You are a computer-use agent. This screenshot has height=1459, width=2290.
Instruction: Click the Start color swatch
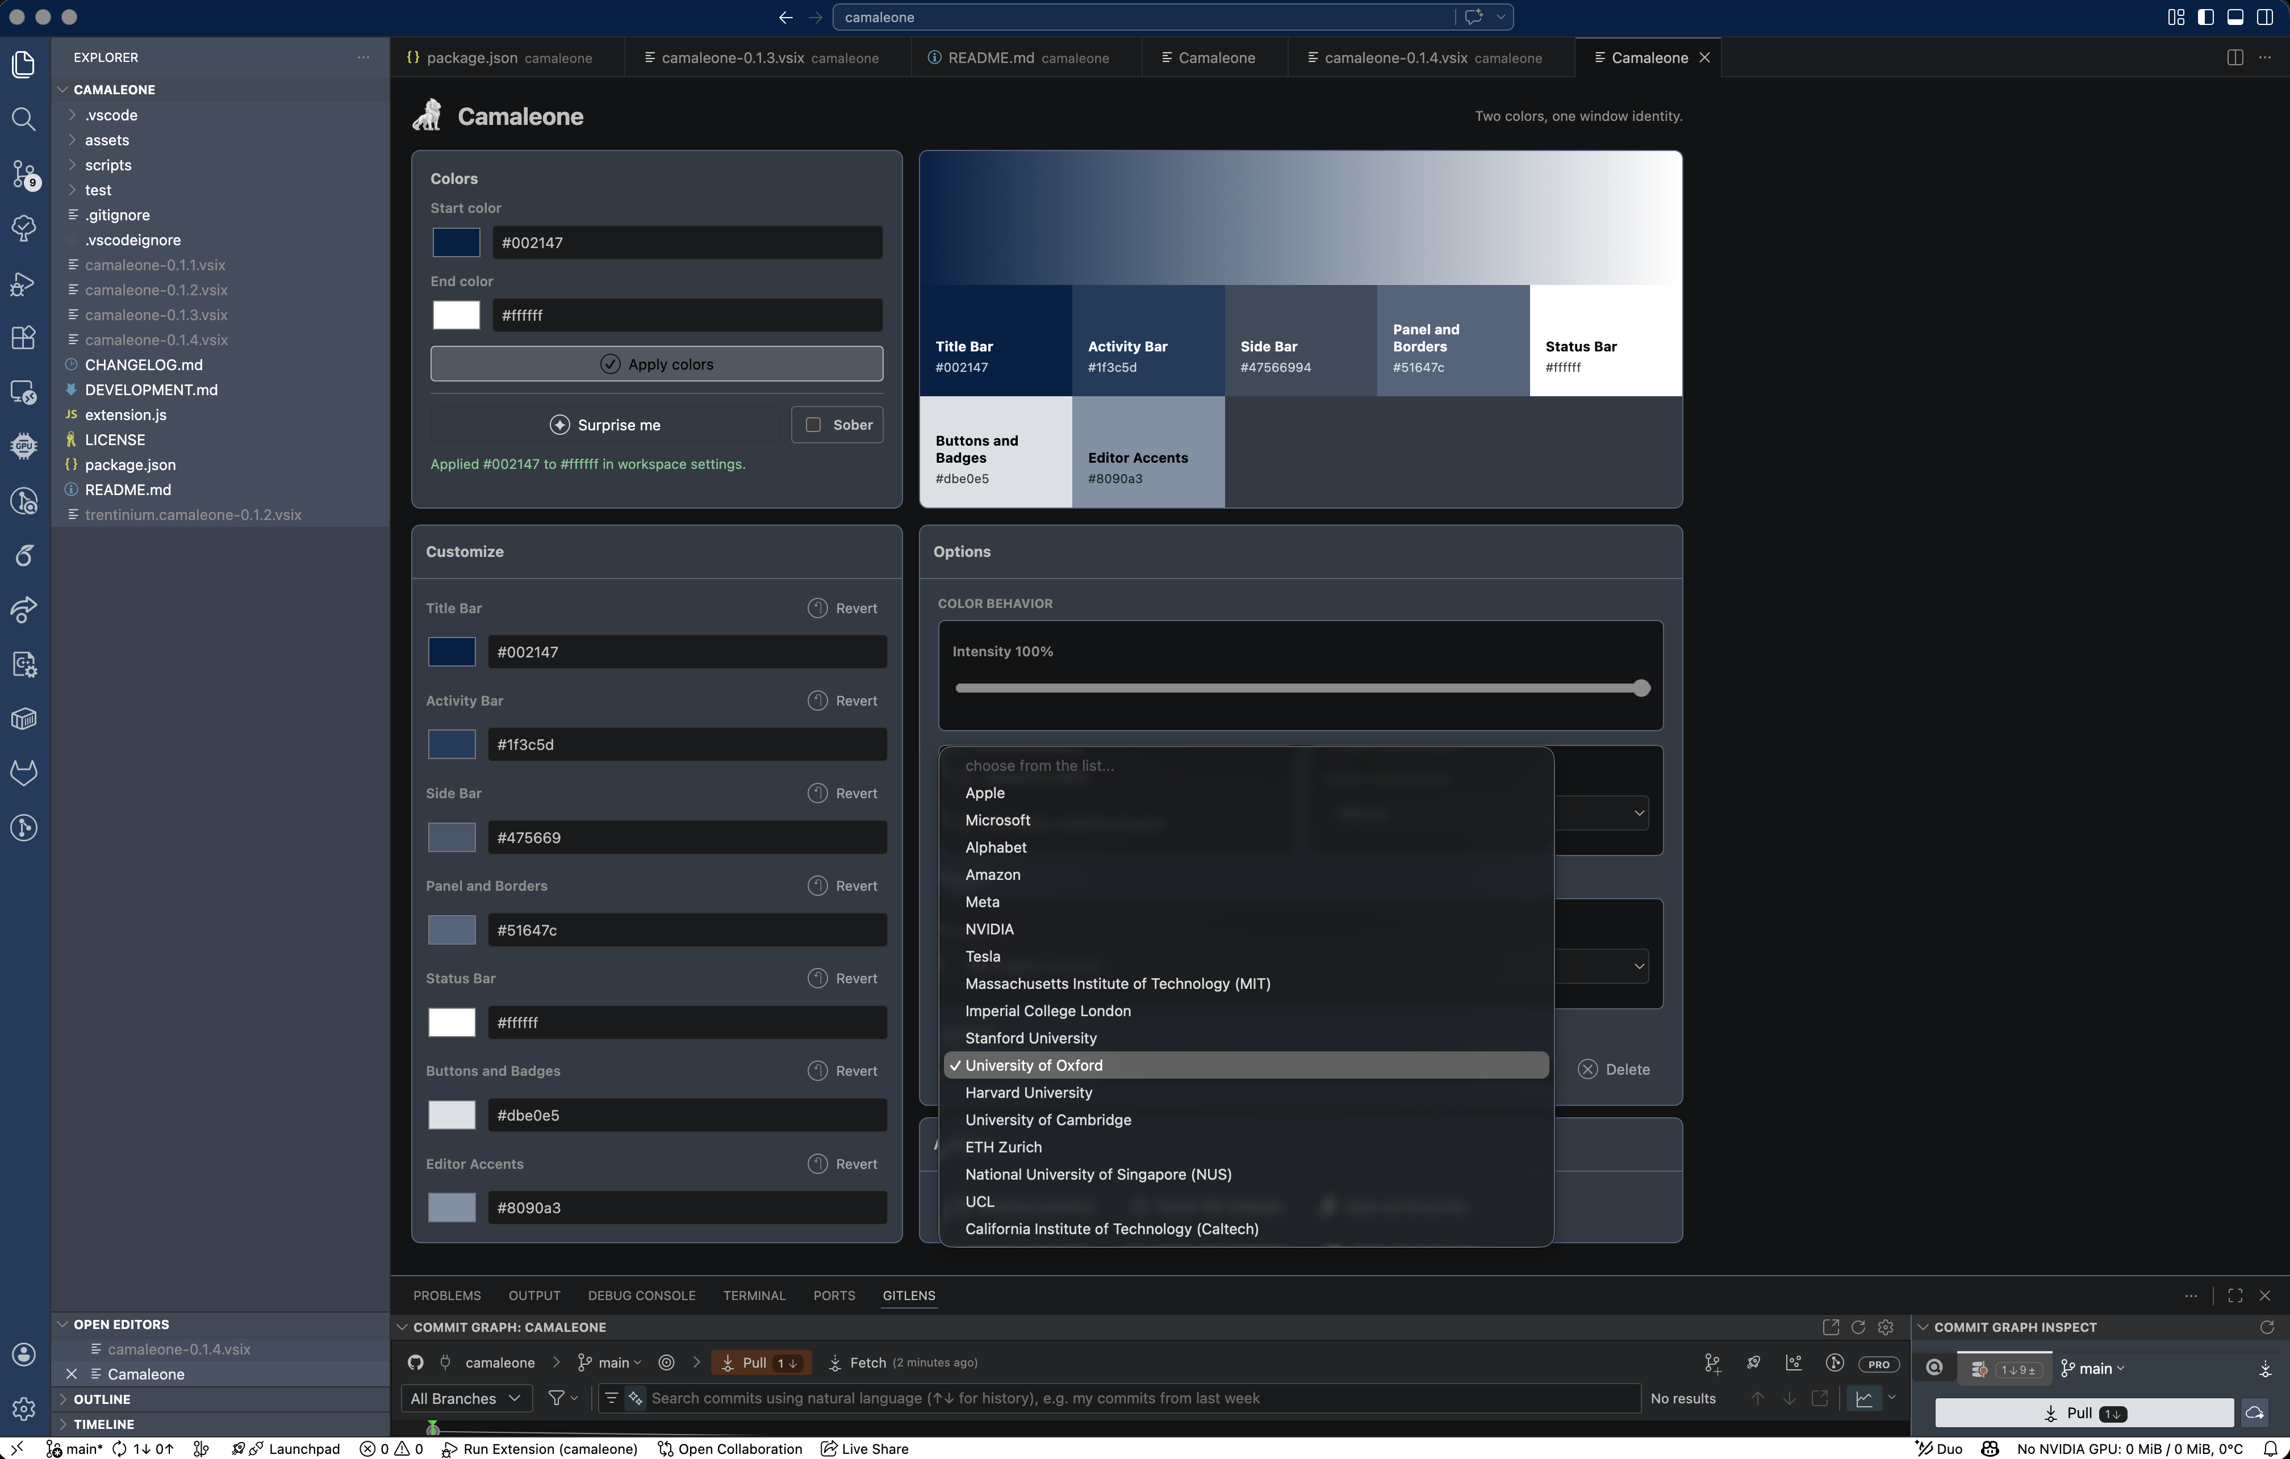click(x=457, y=242)
